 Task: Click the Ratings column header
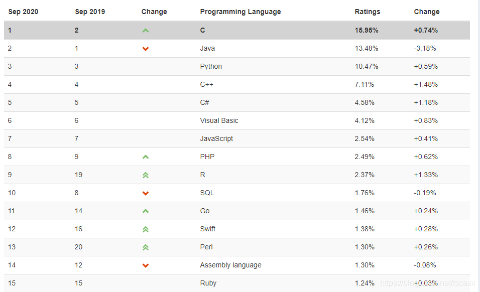368,12
